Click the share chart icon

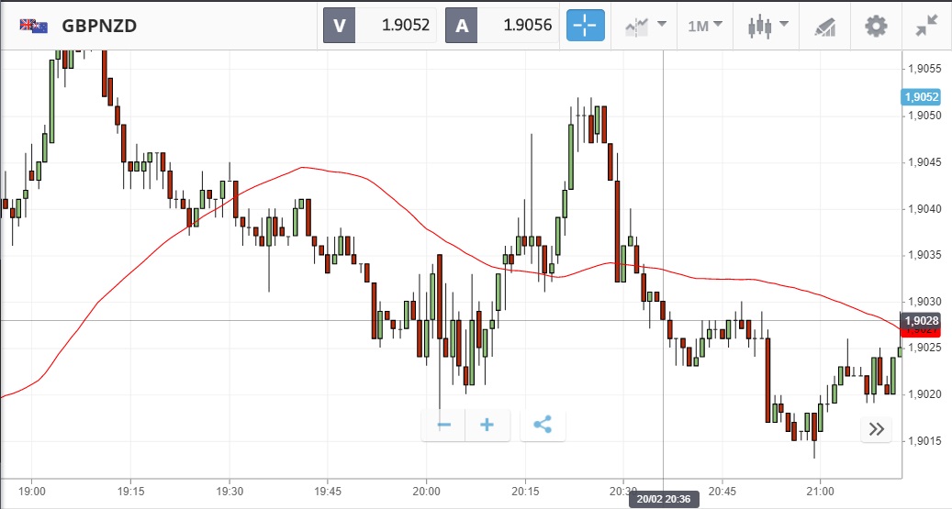coord(543,425)
